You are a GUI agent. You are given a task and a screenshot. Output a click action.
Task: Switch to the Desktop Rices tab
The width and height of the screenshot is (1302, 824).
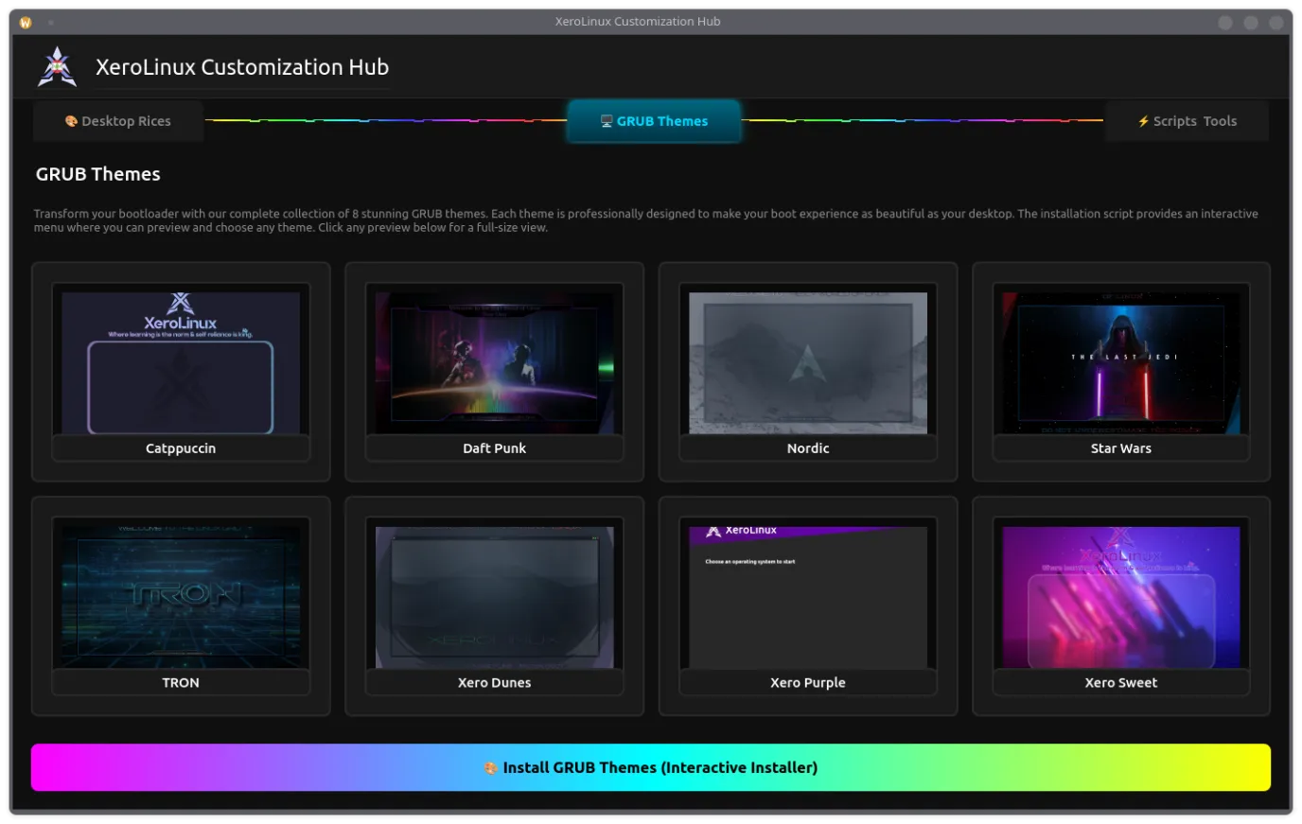pyautogui.click(x=118, y=121)
